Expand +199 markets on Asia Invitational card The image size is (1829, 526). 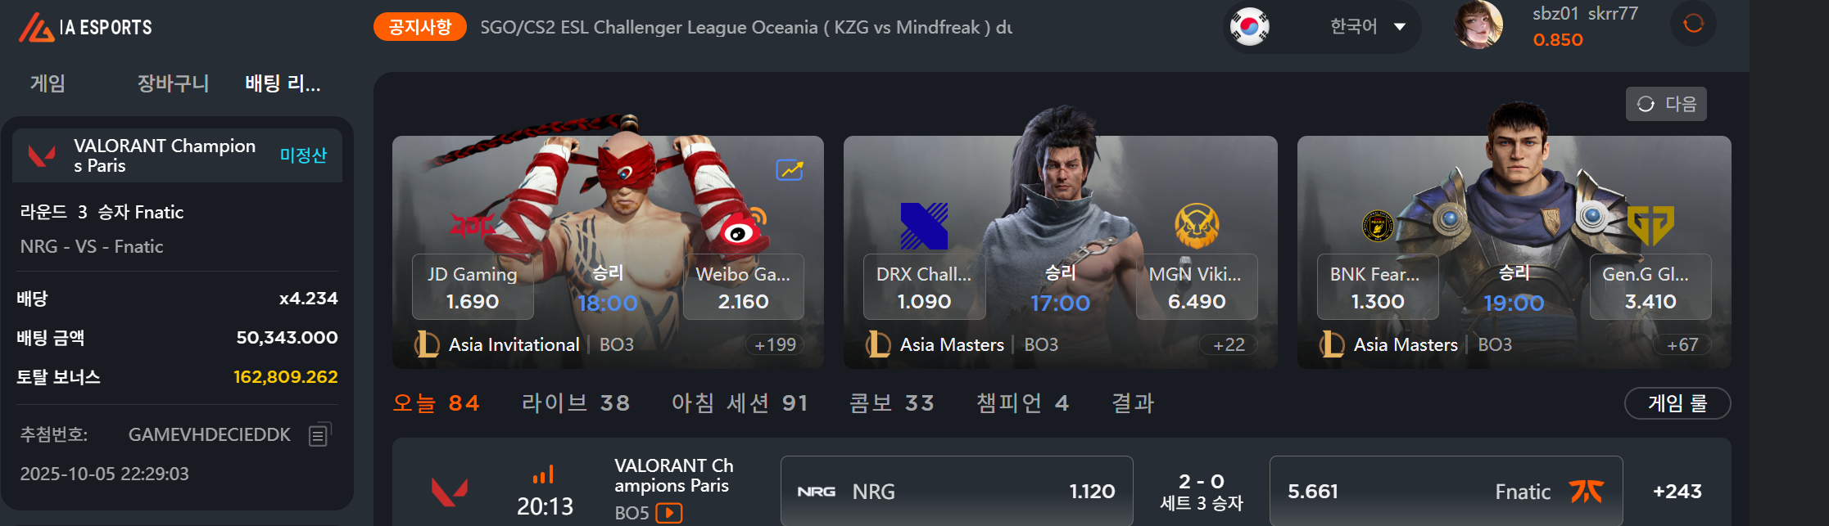[x=775, y=344]
